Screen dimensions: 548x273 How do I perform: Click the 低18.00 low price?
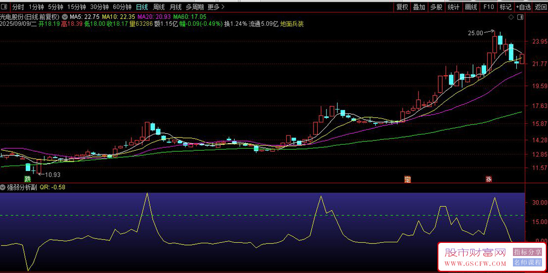95,24
